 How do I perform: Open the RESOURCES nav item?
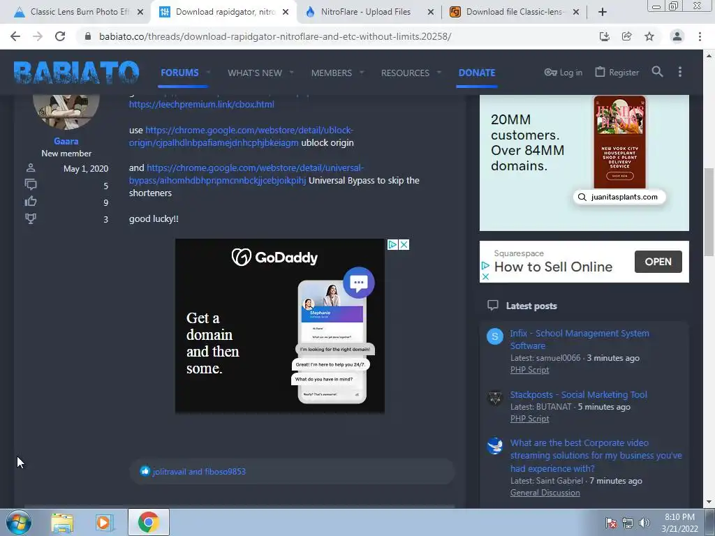[x=405, y=73]
